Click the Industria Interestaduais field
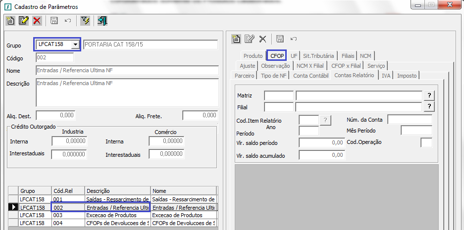 pyautogui.click(x=69, y=154)
